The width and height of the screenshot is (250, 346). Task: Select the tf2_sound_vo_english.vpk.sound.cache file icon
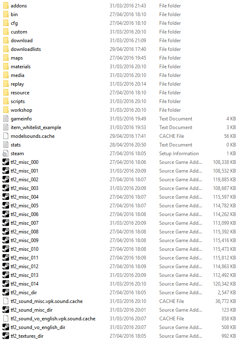click(x=6, y=319)
